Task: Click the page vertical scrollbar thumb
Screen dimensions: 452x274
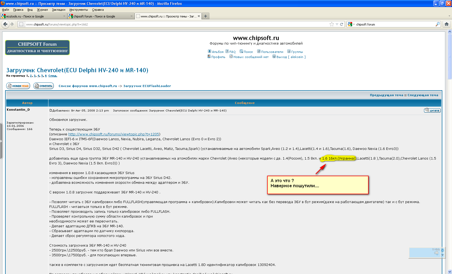Action: [x=450, y=56]
